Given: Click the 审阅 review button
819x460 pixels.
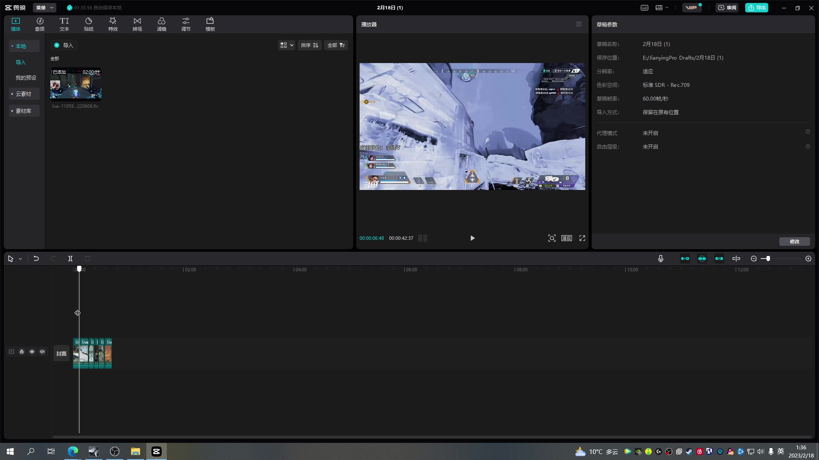Looking at the screenshot, I should [727, 8].
